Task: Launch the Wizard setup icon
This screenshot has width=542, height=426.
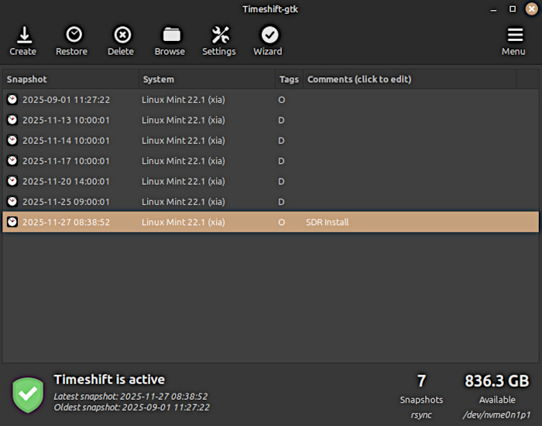Action: click(269, 36)
